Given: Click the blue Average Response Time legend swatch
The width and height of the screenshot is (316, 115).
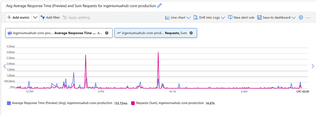Looking at the screenshot, I should point(9,103).
